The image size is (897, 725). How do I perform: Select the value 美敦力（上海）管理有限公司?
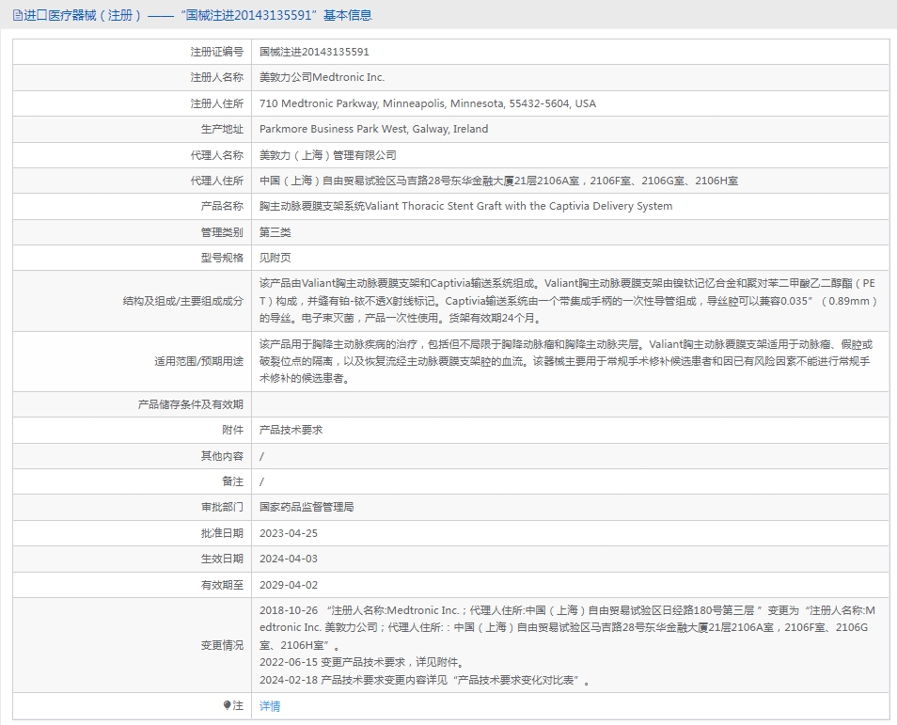click(328, 155)
